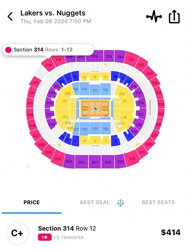
Task: Switch to the BEST SEATS tab
Action: click(x=158, y=202)
